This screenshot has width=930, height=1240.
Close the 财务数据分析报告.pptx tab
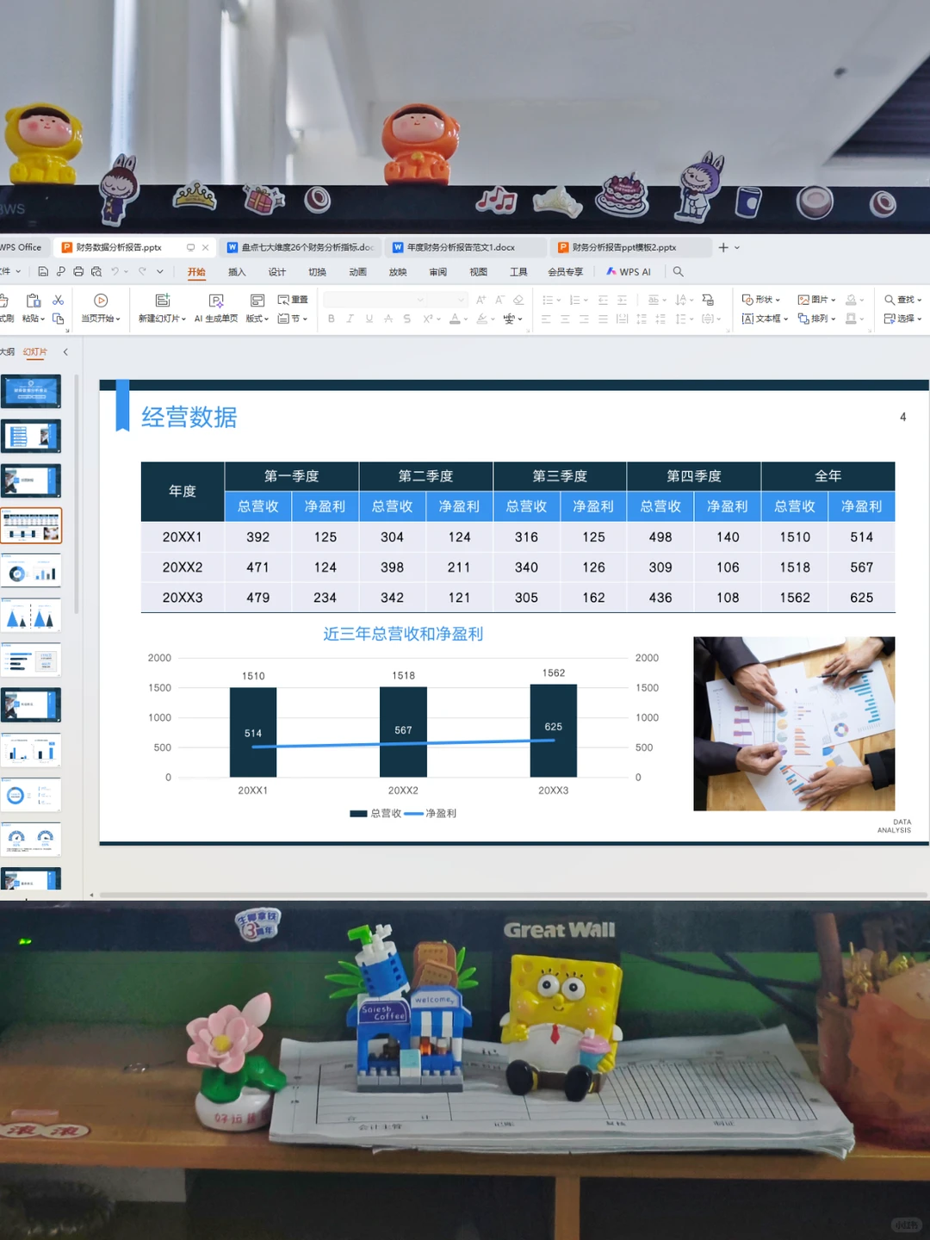pos(205,247)
